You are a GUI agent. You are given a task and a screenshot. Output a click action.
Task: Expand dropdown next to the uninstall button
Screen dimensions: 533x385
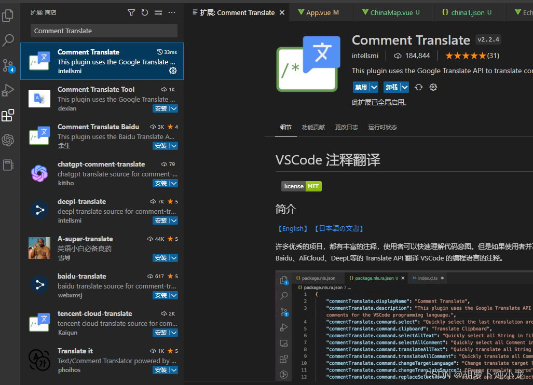coord(404,87)
